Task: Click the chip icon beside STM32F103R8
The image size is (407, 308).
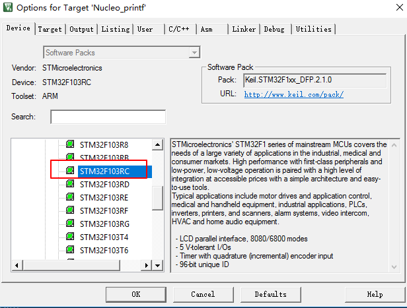Action: (70, 144)
